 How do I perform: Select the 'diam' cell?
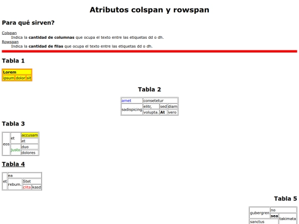pyautogui.click(x=173, y=107)
